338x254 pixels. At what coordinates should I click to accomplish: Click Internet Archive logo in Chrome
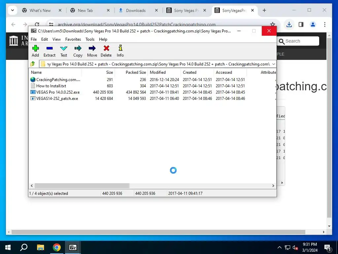coord(14,41)
